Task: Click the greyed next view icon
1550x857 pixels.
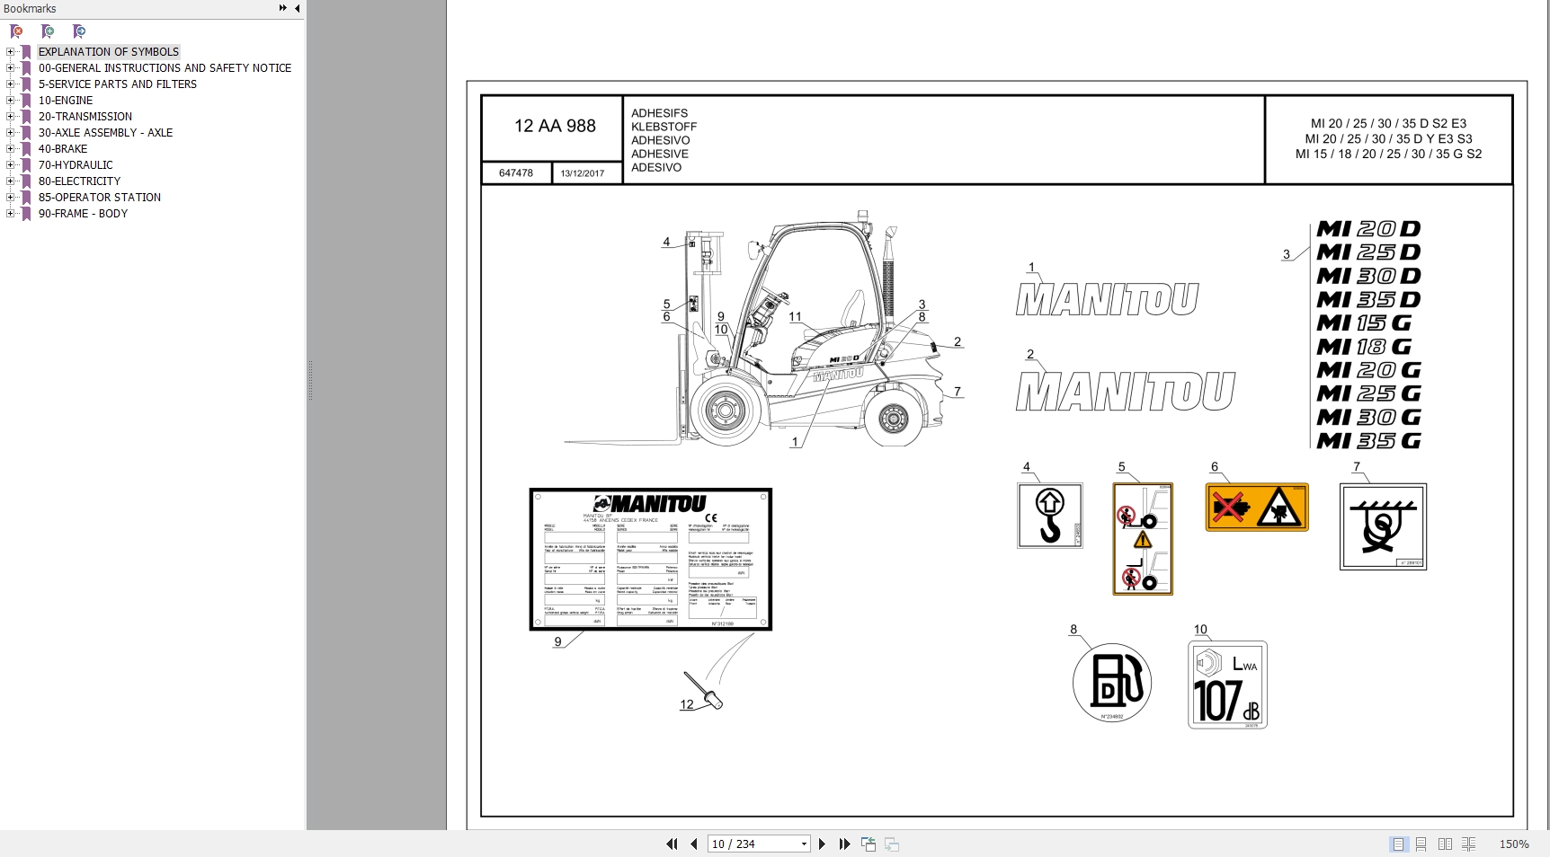Action: pos(892,844)
